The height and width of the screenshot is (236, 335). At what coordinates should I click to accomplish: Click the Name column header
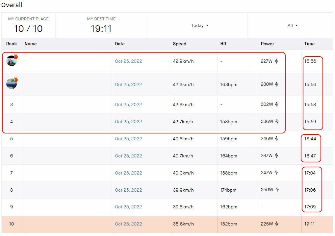point(31,44)
